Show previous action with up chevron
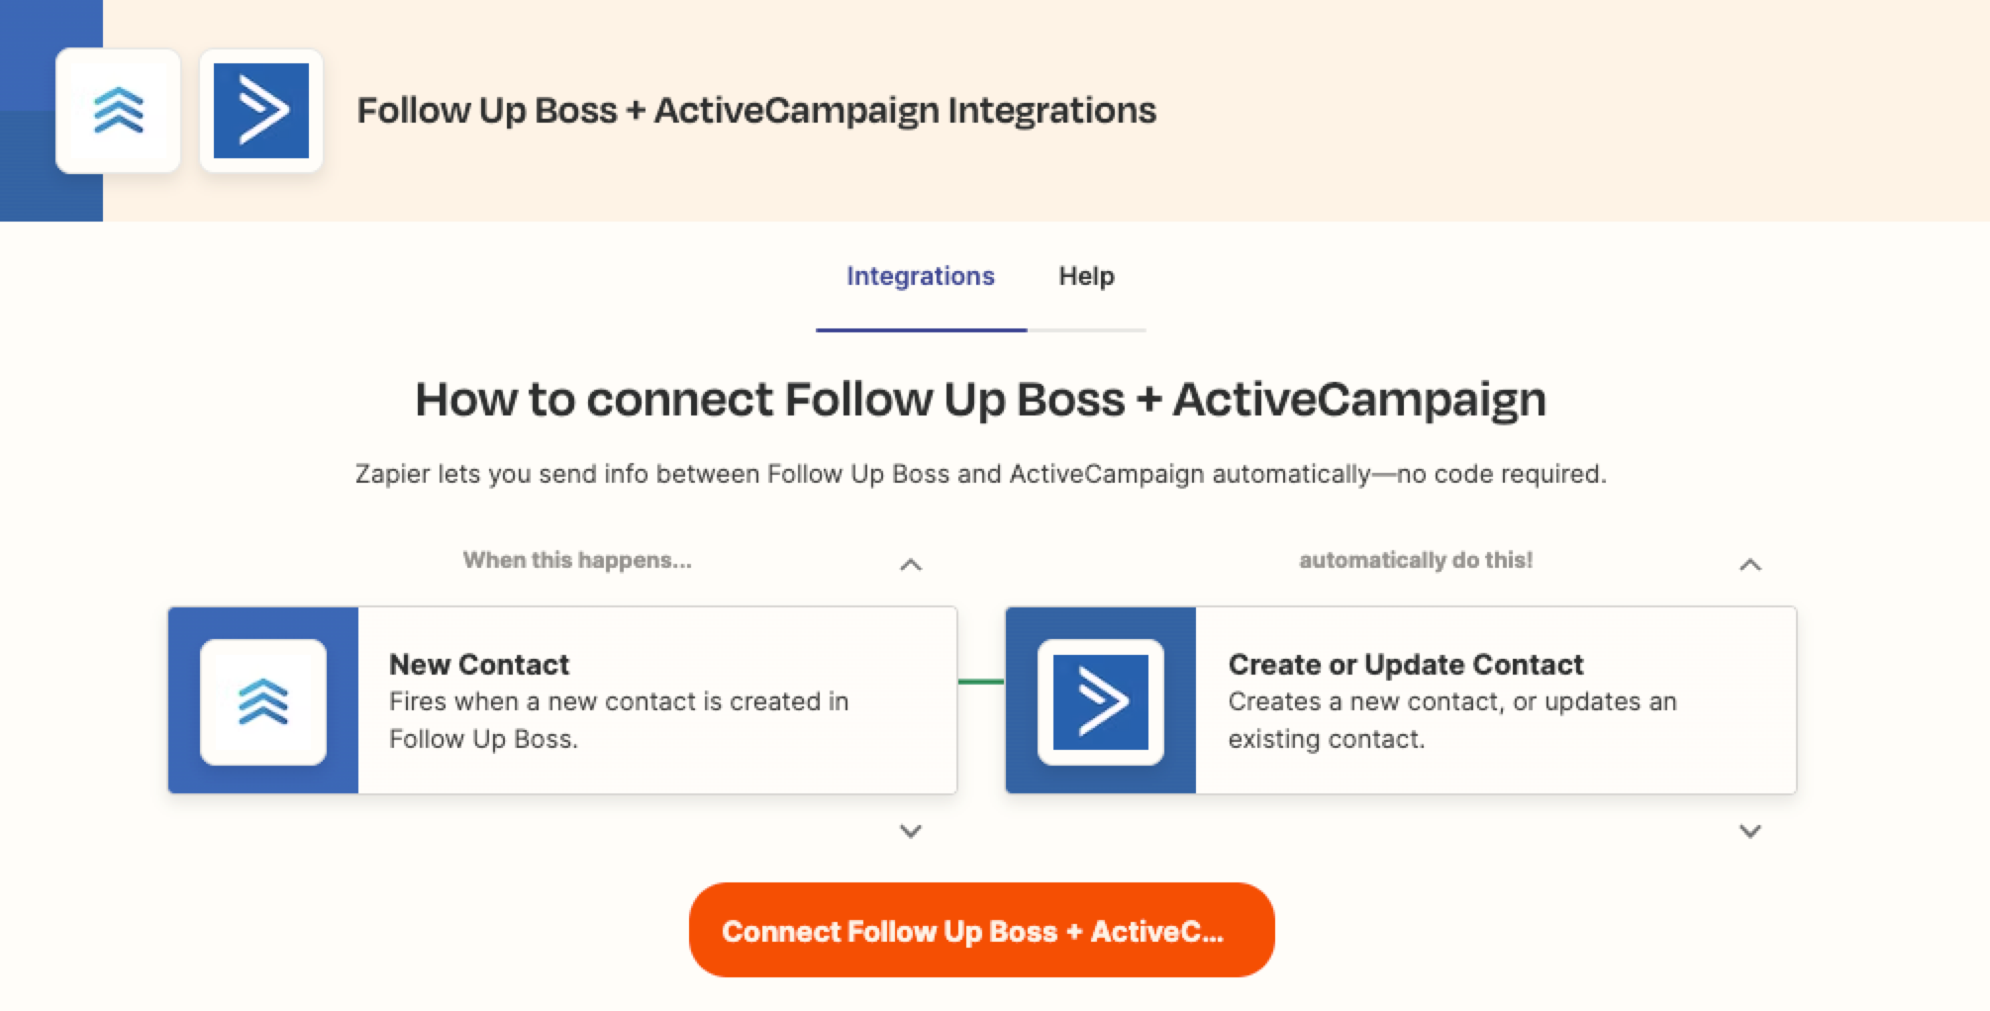Viewport: 1990px width, 1011px height. (1750, 565)
